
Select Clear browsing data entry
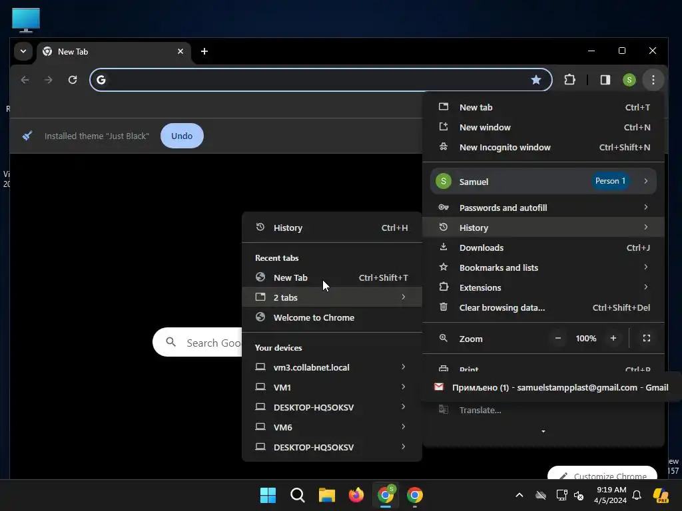543,307
